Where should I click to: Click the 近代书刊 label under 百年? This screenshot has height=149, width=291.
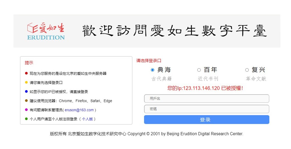[208, 79]
